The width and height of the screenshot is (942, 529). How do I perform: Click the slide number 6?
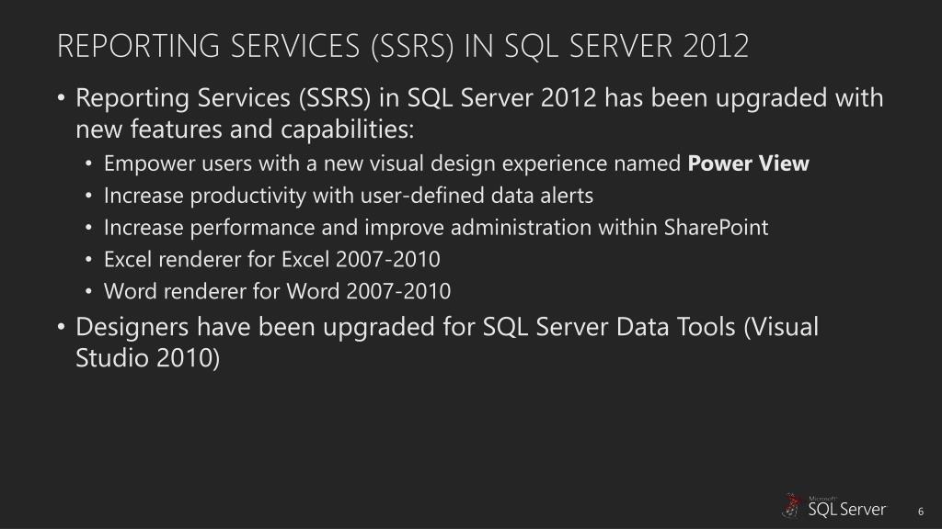click(x=920, y=512)
